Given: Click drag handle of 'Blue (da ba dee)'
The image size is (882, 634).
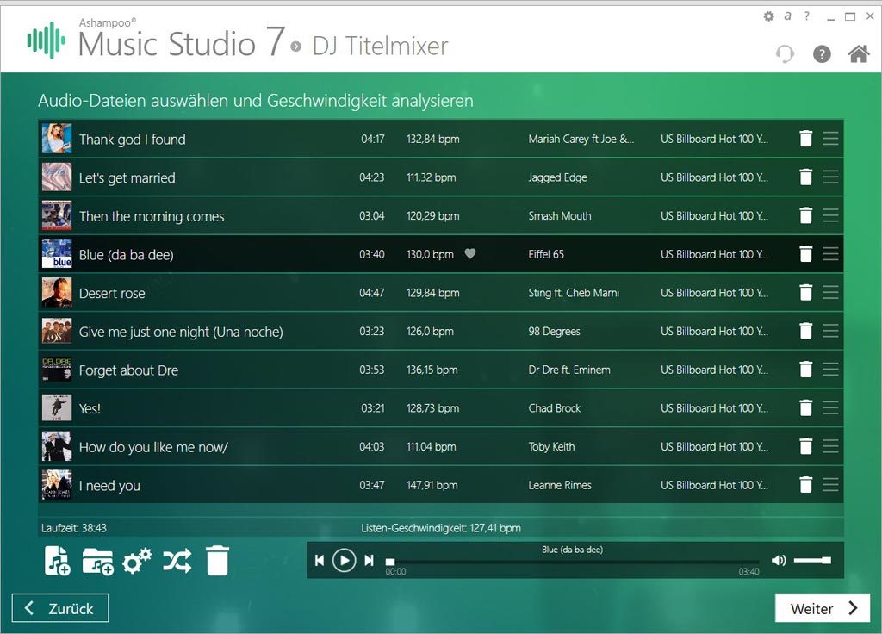Looking at the screenshot, I should [830, 254].
